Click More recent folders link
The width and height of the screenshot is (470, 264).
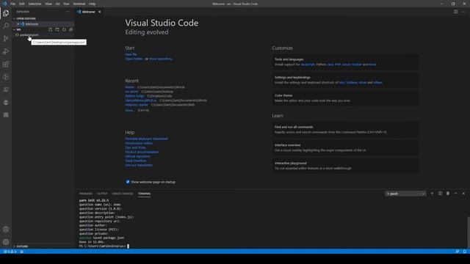click(x=130, y=110)
